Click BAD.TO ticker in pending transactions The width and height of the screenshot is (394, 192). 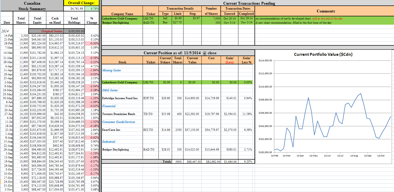[151, 23]
